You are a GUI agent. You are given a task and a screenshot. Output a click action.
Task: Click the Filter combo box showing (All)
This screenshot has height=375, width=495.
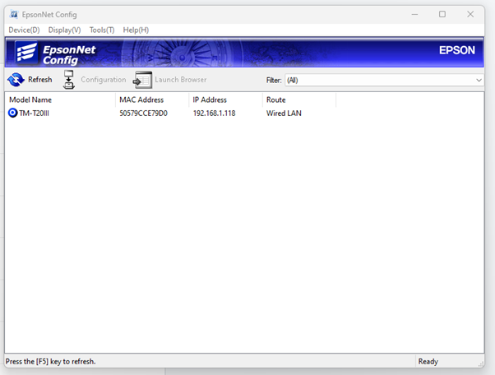(384, 80)
